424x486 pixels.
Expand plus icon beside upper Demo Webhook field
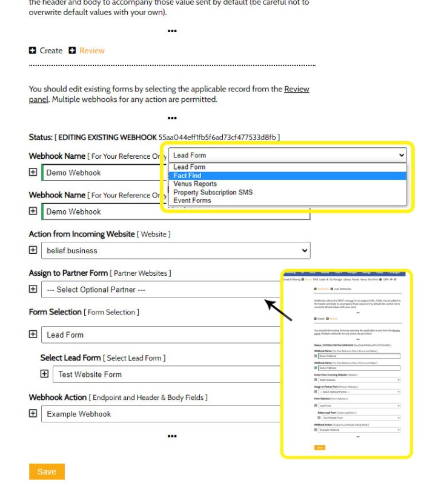33,172
